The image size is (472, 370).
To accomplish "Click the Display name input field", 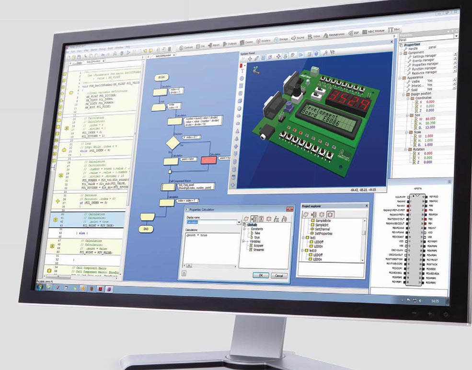I will 212,222.
